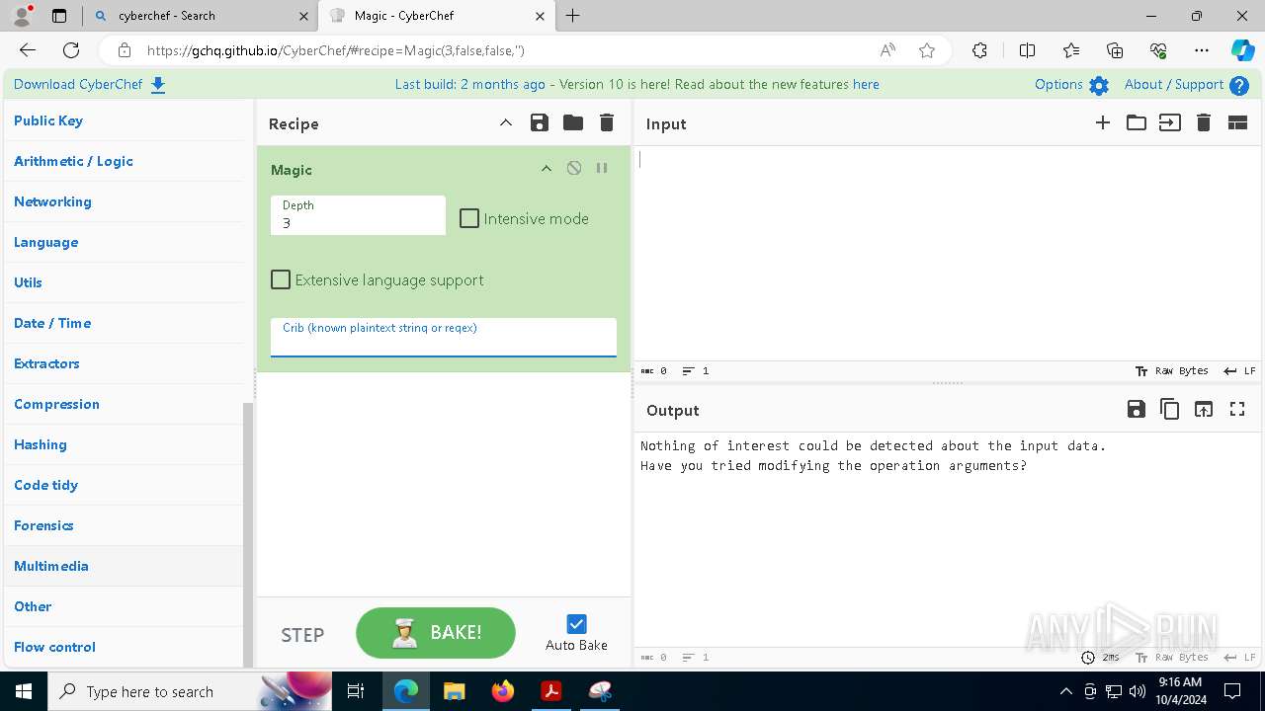Change input LF line separator

[1239, 371]
